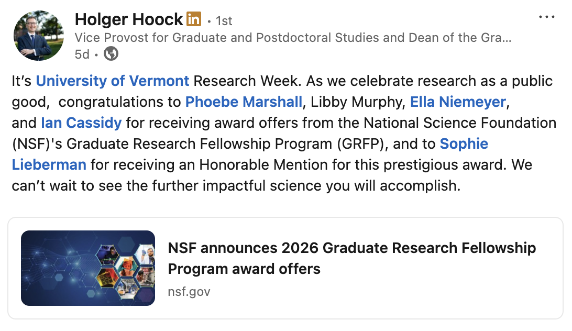This screenshot has width=572, height=331.
Task: Click the "5d" post timestamp
Action: point(82,54)
